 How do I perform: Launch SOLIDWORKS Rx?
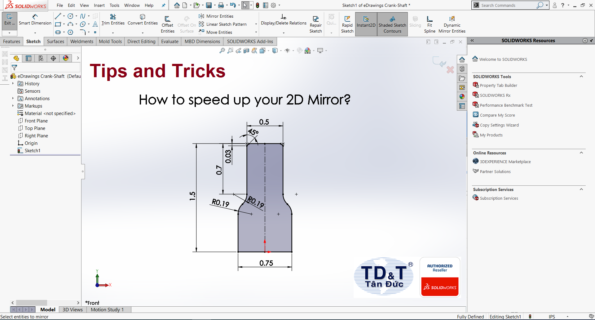pyautogui.click(x=495, y=95)
